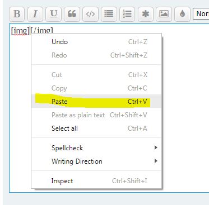Toggle bold formatting button
Image resolution: width=209 pixels, height=205 pixels.
(17, 14)
